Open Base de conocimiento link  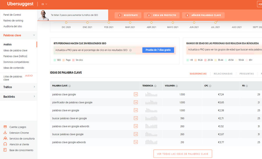pos(21,150)
